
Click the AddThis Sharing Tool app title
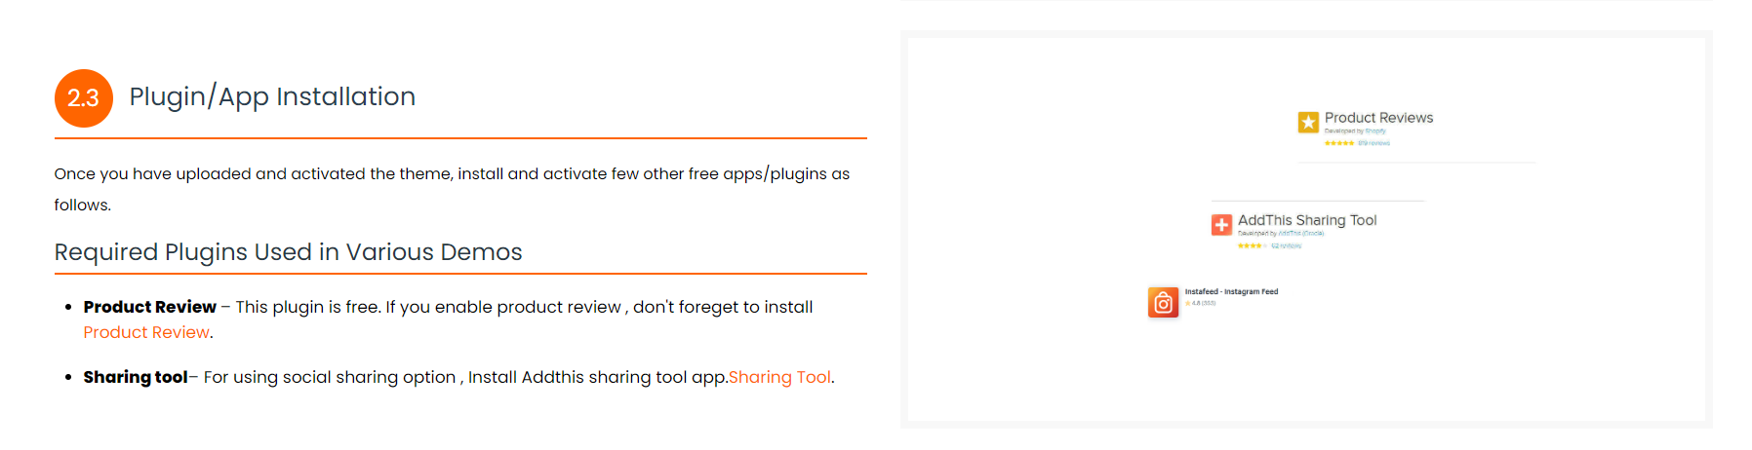1307,220
